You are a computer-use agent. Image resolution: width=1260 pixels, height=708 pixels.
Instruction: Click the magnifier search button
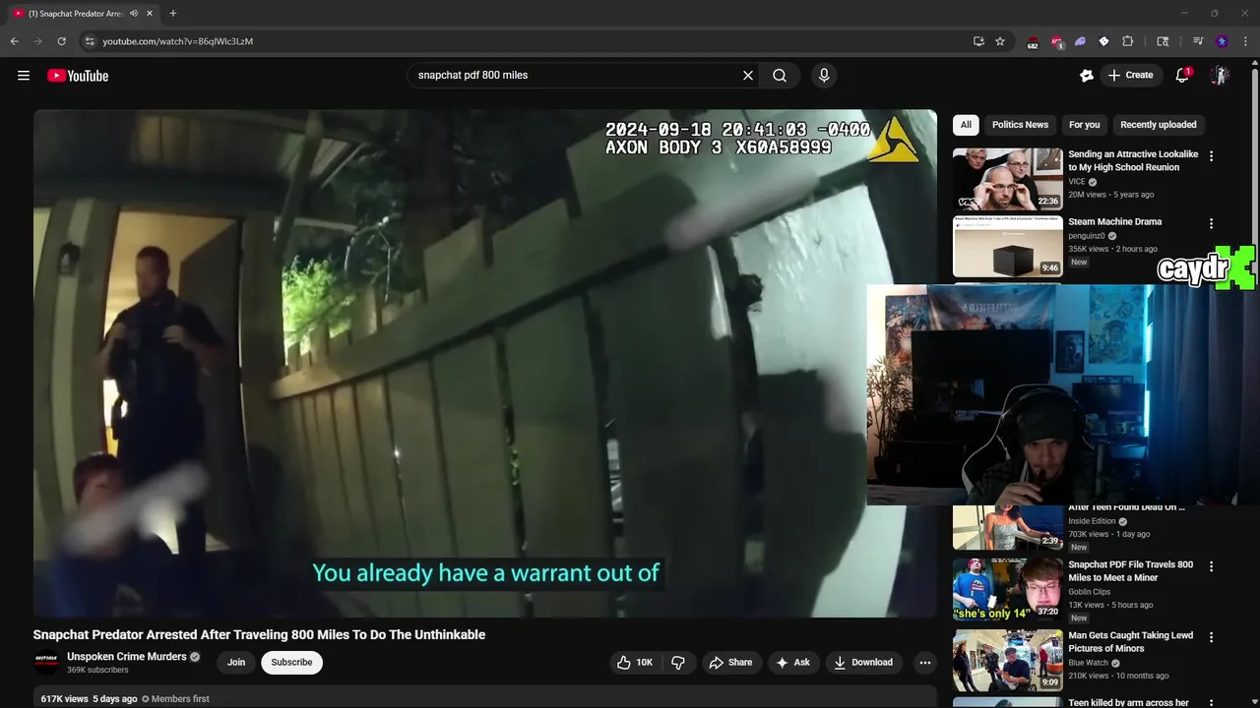tap(780, 76)
